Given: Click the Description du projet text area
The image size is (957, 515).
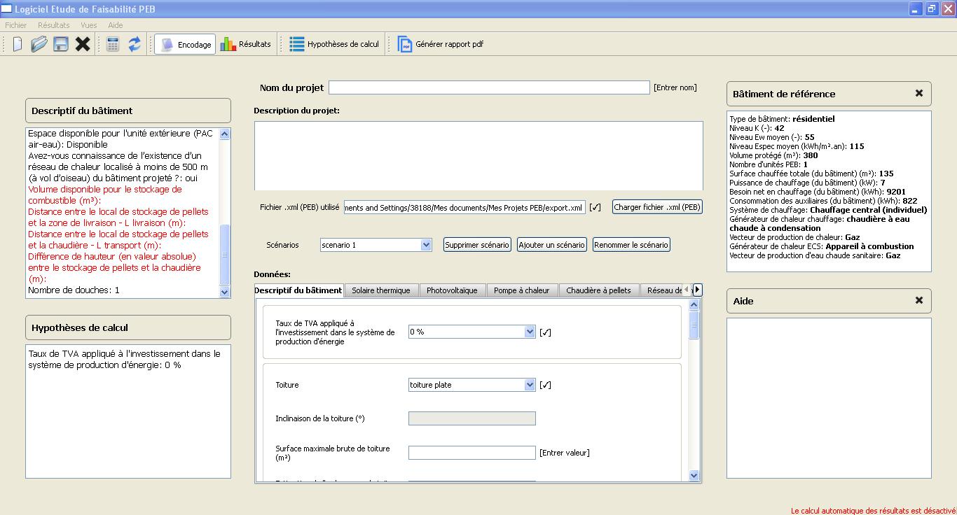Looking at the screenshot, I should click(478, 155).
